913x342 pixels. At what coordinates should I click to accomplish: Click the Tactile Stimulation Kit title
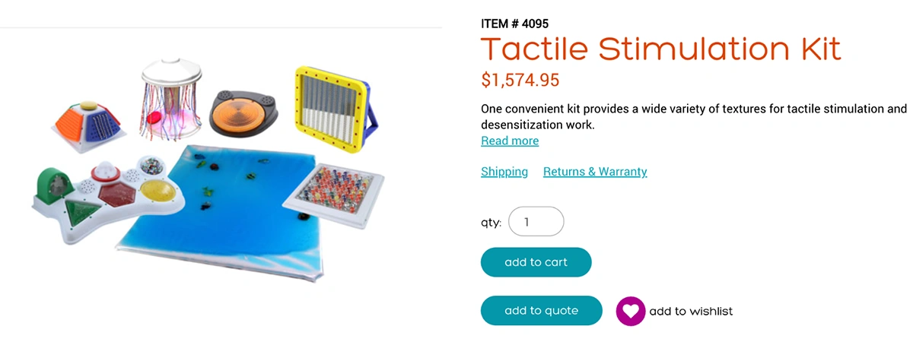pyautogui.click(x=660, y=49)
